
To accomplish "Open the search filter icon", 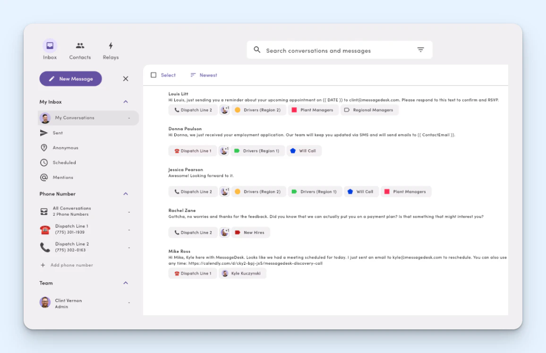I will [420, 49].
